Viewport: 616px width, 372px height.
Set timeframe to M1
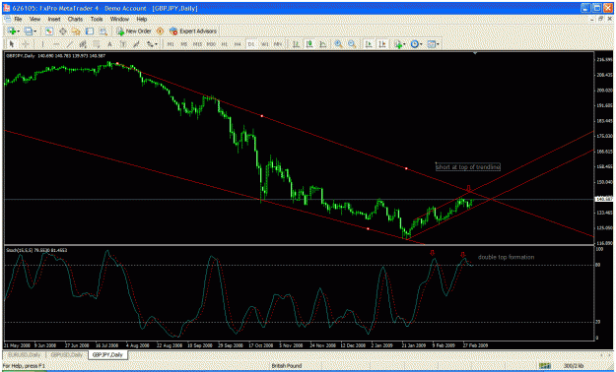click(x=171, y=44)
